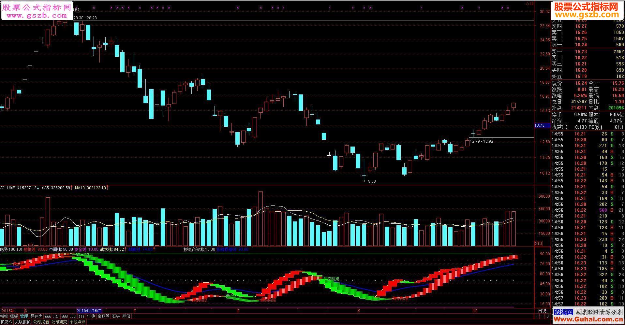The height and width of the screenshot is (325, 625).
Task: Click the month 10 marker on time axis
Action: [x=475, y=311]
